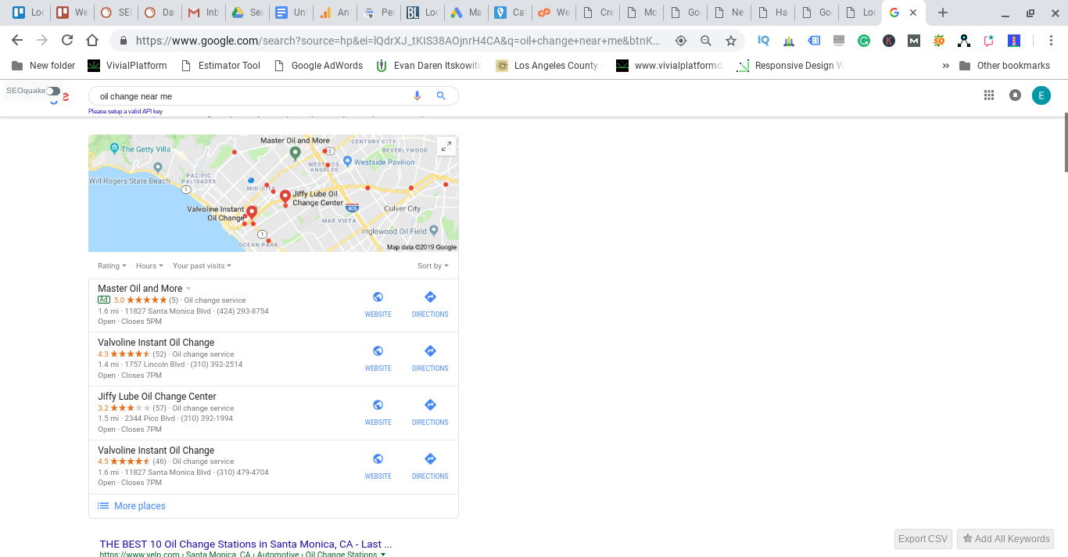Go back to the previous page

coord(17,41)
